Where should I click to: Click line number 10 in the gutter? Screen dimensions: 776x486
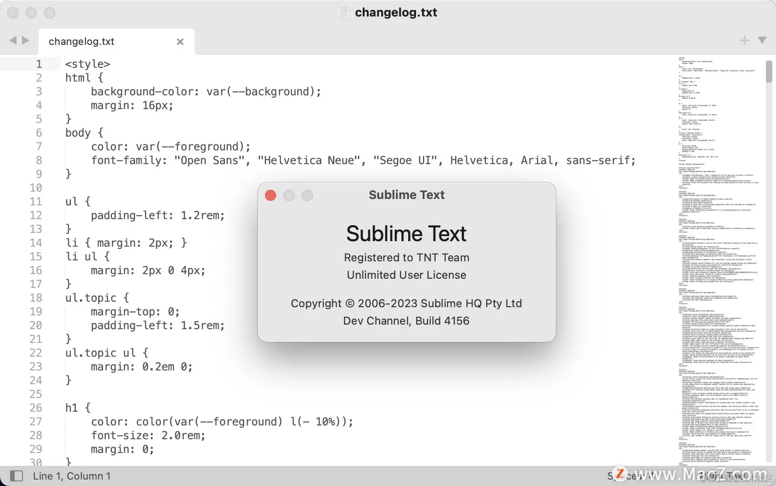tap(36, 188)
